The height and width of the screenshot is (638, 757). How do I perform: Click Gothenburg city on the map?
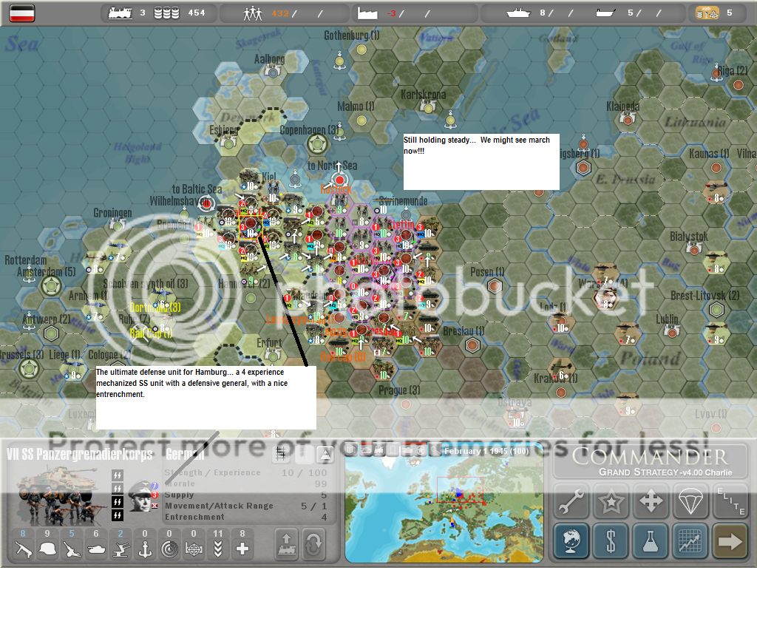click(x=361, y=50)
